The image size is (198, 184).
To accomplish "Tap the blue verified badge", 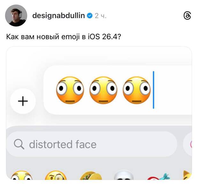I will (x=90, y=16).
